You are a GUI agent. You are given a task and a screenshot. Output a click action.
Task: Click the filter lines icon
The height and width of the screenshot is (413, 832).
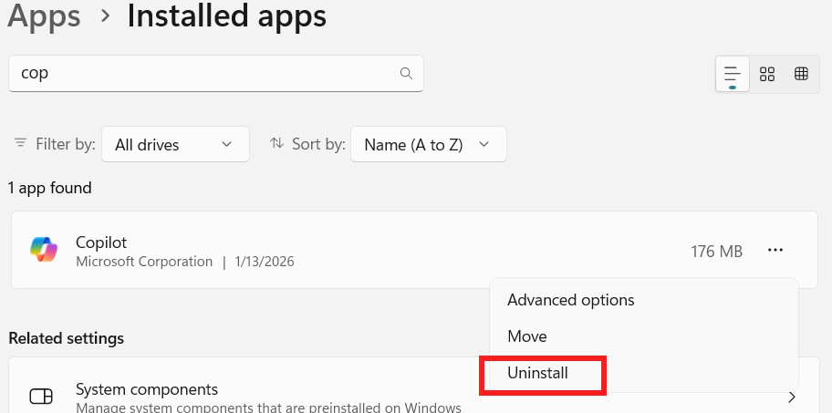pyautogui.click(x=20, y=144)
